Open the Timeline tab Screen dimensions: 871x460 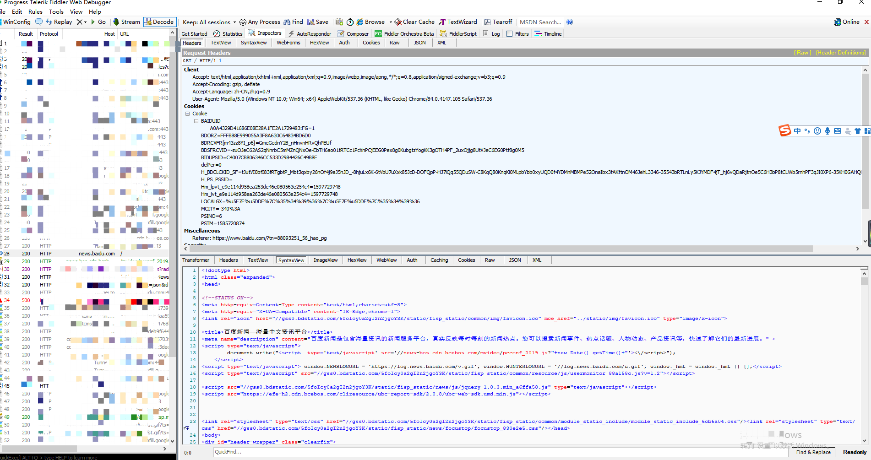(x=548, y=34)
